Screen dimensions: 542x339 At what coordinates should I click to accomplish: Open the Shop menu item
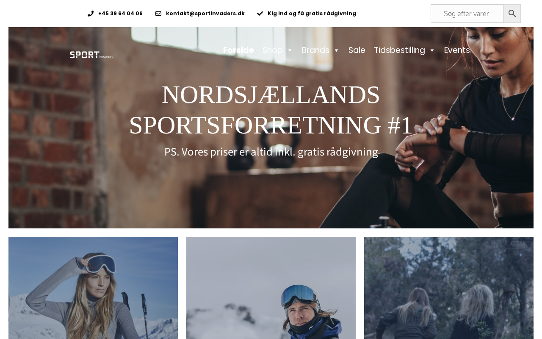pyautogui.click(x=273, y=50)
